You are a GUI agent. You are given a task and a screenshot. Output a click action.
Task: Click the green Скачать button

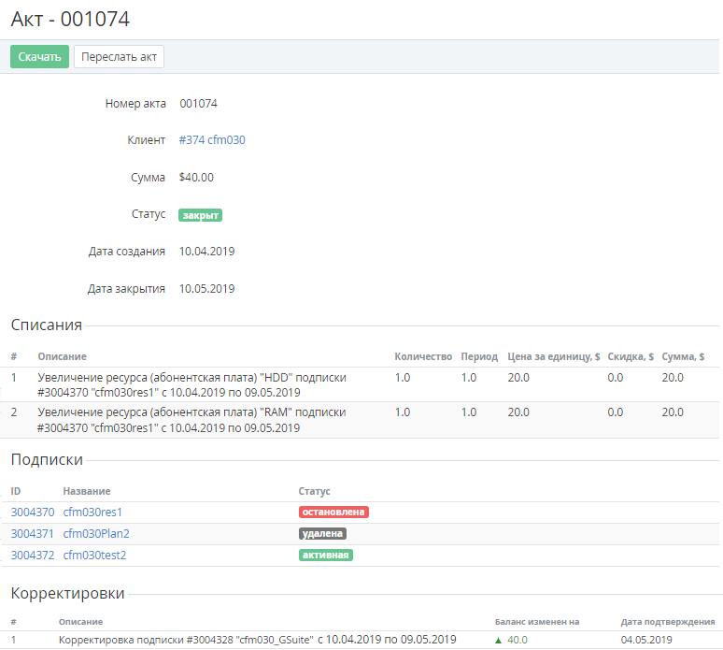(x=40, y=56)
